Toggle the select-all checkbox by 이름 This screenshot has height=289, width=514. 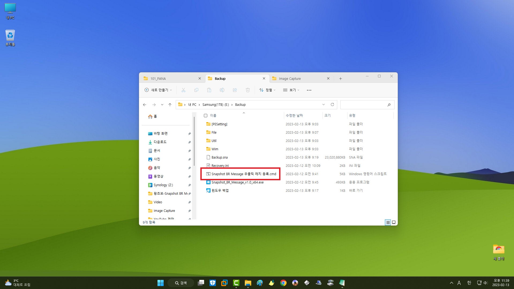click(x=205, y=116)
